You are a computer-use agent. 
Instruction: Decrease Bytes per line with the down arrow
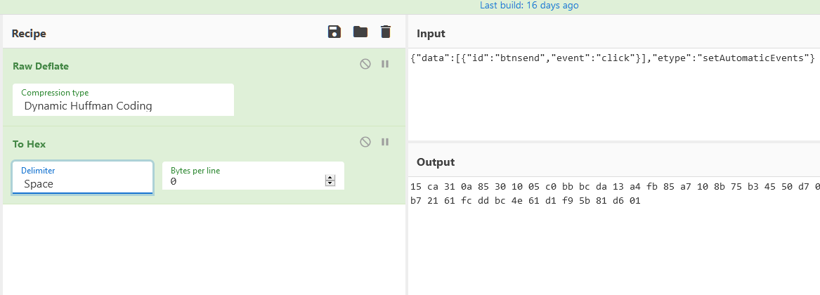pyautogui.click(x=330, y=184)
